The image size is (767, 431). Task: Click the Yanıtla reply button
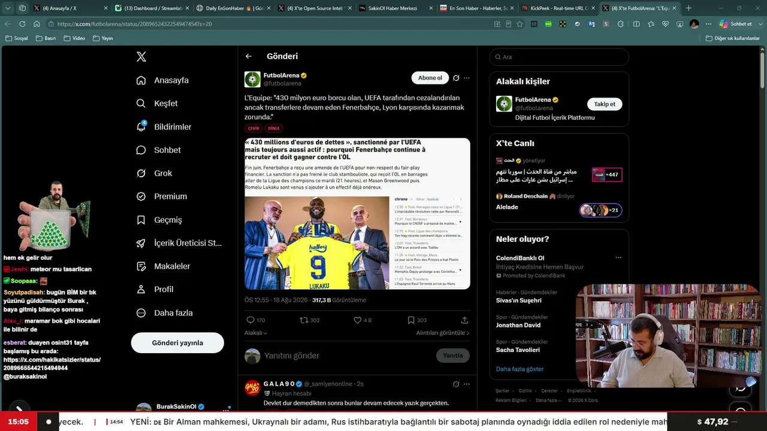pyautogui.click(x=452, y=356)
